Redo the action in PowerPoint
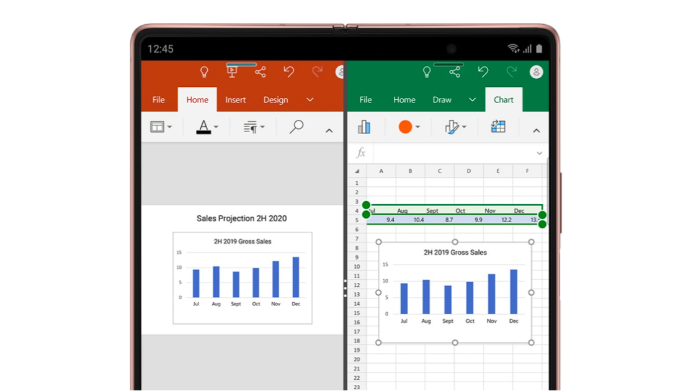 tap(318, 71)
